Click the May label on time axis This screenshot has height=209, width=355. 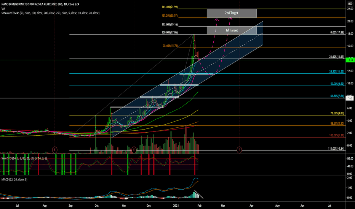point(278,206)
